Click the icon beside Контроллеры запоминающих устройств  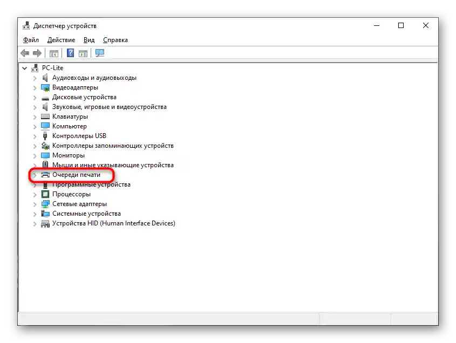pos(45,146)
